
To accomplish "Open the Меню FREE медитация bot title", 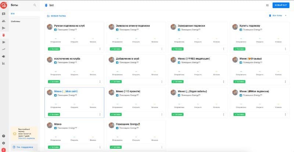I will point(194,59).
